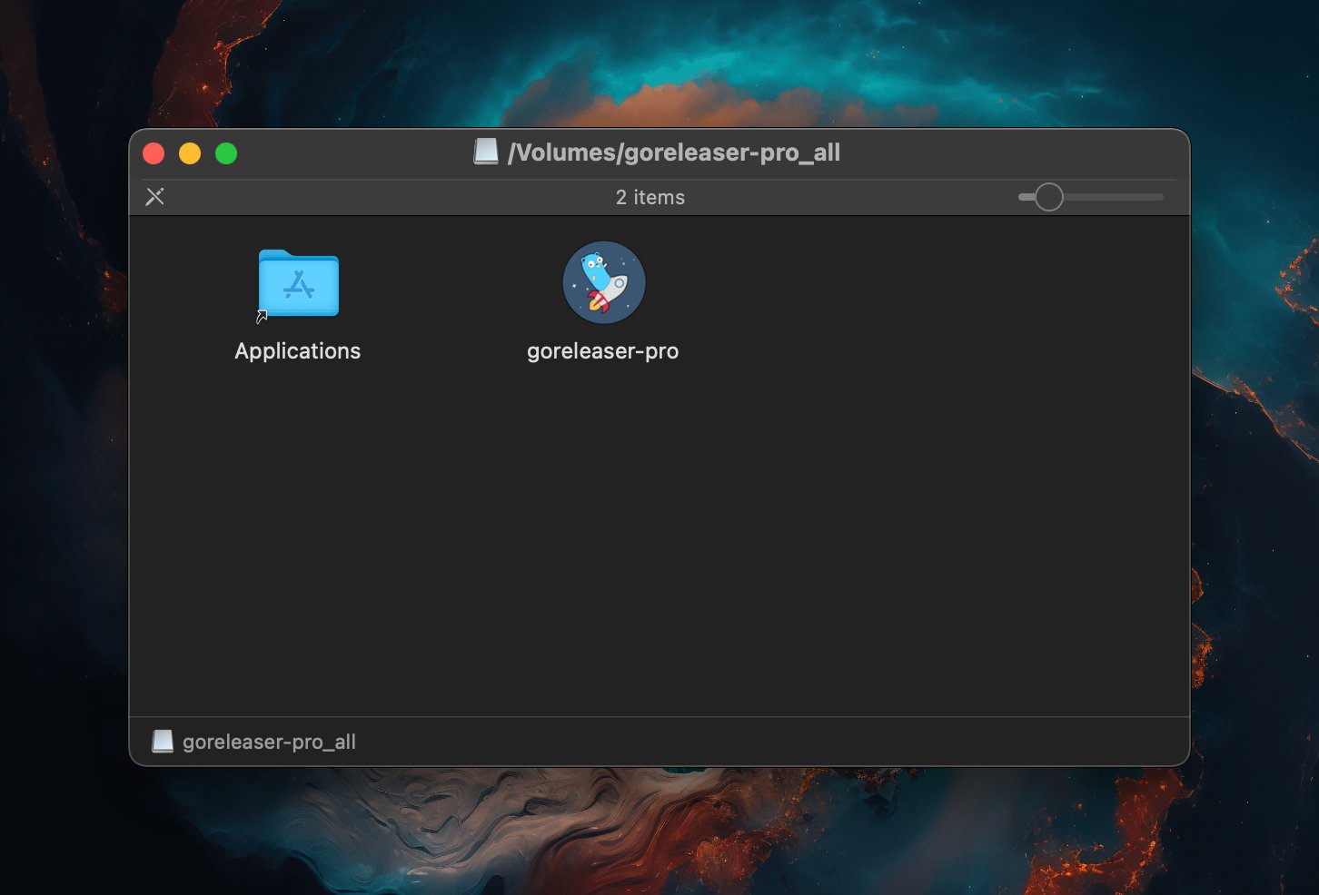Click the green zoom button on the window

coord(226,152)
